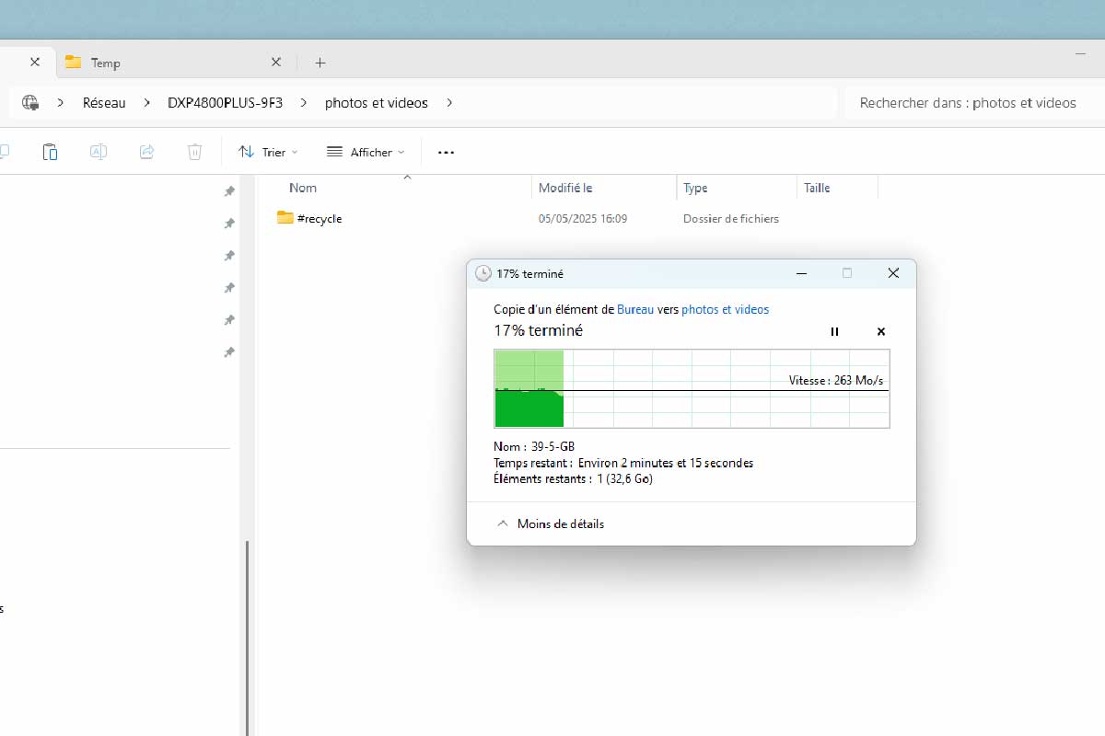Click the Bureau source link
The height and width of the screenshot is (736, 1105).
(635, 310)
